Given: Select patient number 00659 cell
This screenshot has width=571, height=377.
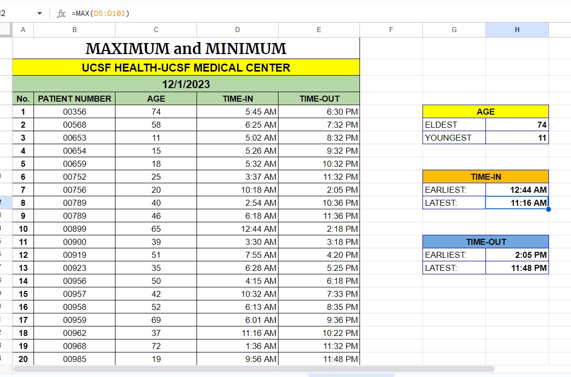Looking at the screenshot, I should 74,164.
